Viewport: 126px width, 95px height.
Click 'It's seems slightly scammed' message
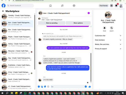58,39
